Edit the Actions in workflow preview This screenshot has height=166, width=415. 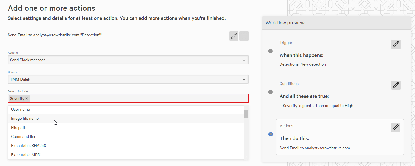tap(395, 127)
